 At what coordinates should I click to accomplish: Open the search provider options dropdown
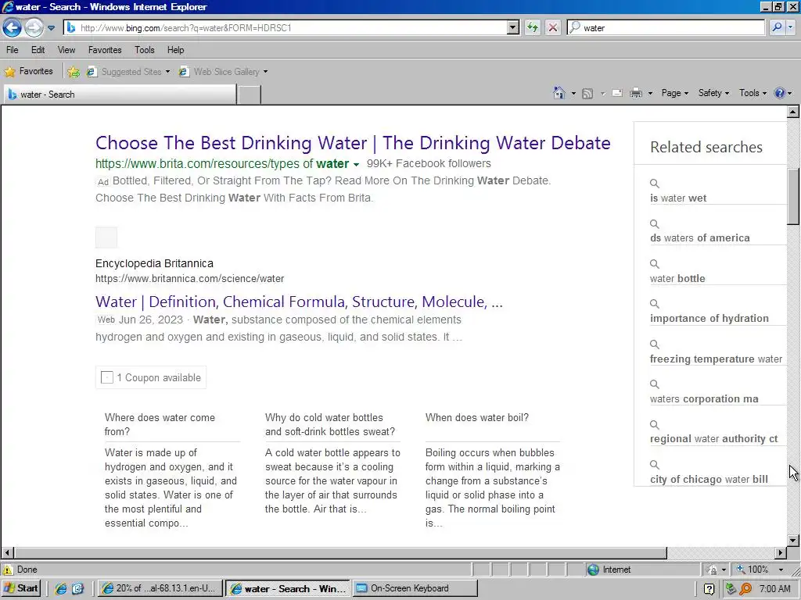[791, 28]
